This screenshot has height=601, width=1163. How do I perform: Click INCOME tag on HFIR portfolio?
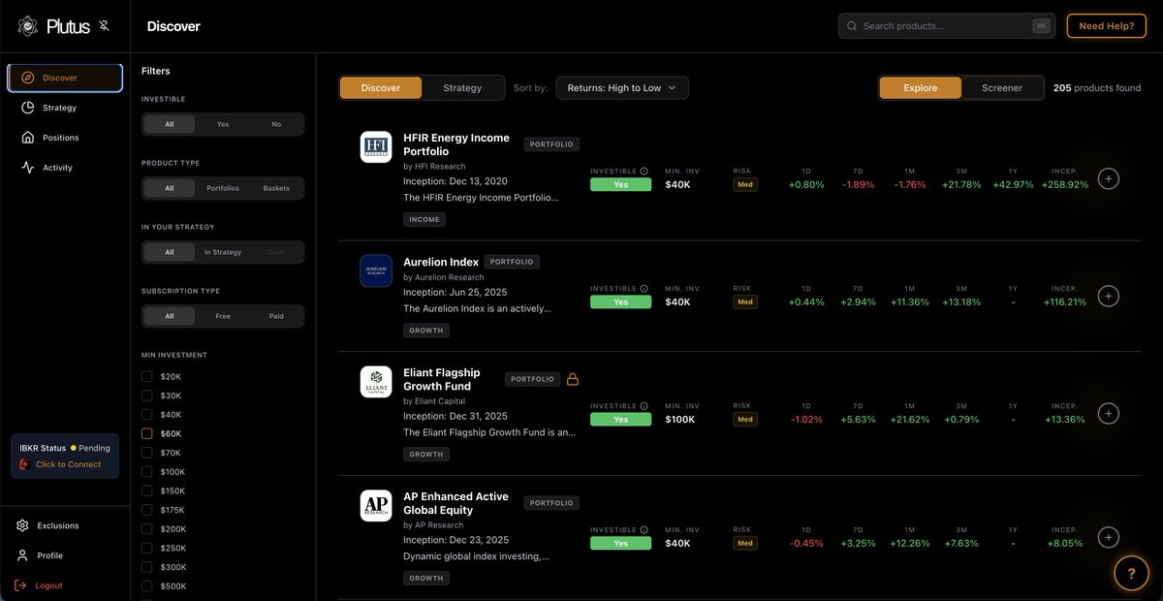coord(424,219)
